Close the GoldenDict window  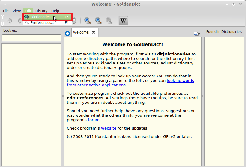(241, 4)
